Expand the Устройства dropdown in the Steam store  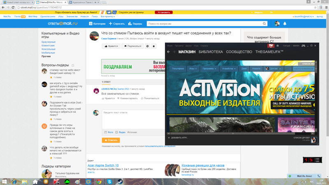229,69
